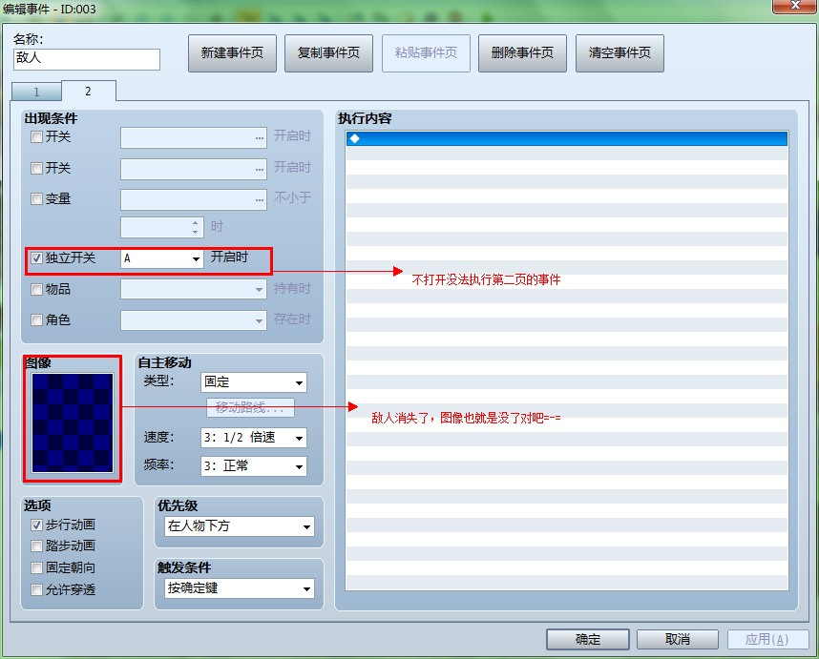Open the 触发条件 dropdown
819x659 pixels.
[x=240, y=588]
